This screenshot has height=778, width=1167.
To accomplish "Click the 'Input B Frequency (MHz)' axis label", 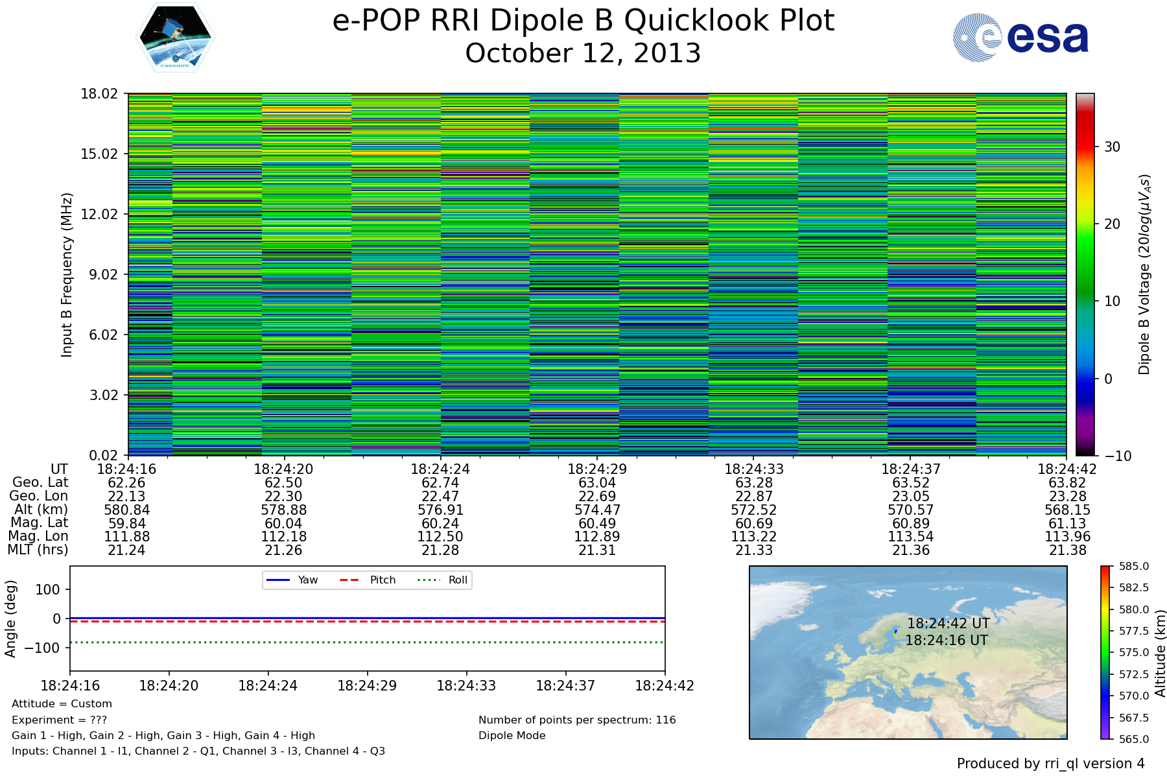I will (67, 274).
